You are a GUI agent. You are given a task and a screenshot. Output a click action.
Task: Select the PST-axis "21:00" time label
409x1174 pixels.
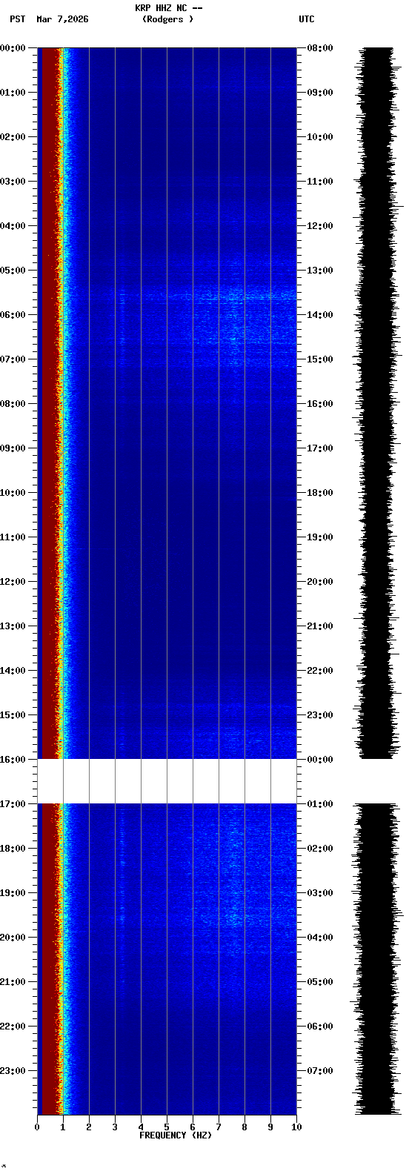point(13,982)
